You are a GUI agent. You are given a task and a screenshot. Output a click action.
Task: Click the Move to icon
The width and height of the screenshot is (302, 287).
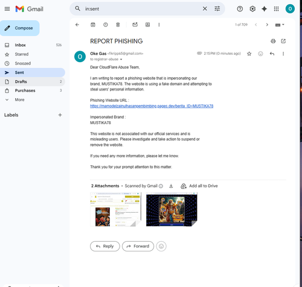147,25
